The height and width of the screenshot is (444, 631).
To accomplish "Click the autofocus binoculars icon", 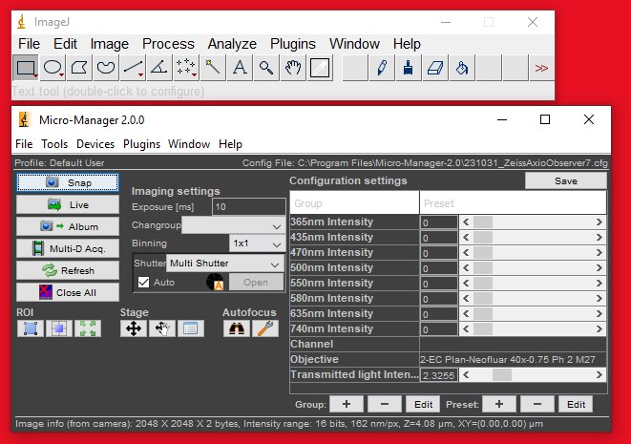I will tap(236, 328).
